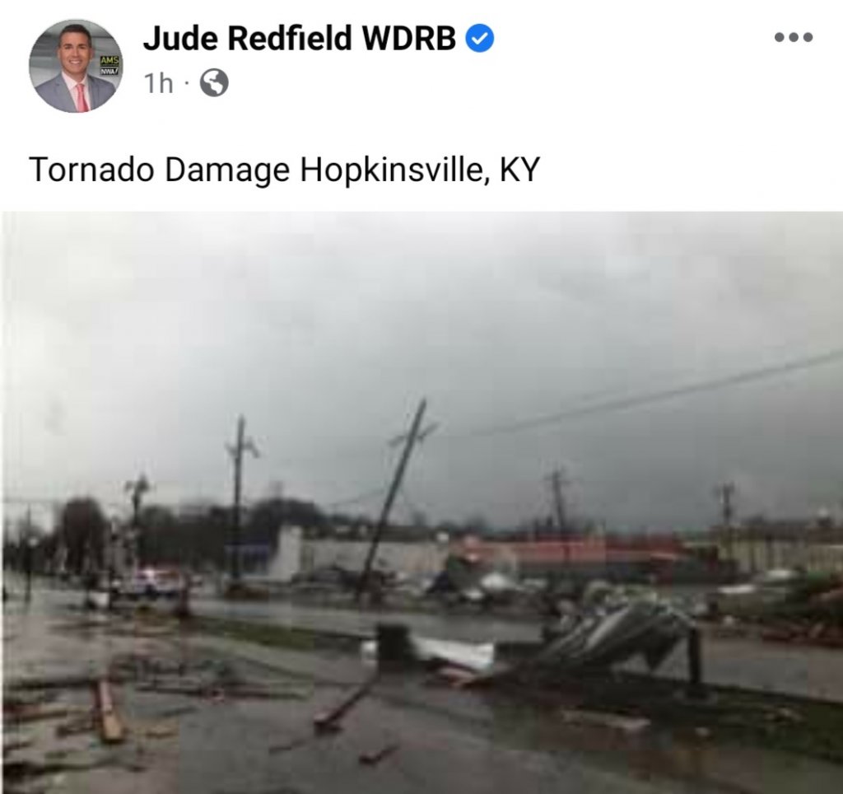The image size is (843, 794).
Task: Open the three-dot post options menu
Action: (794, 38)
